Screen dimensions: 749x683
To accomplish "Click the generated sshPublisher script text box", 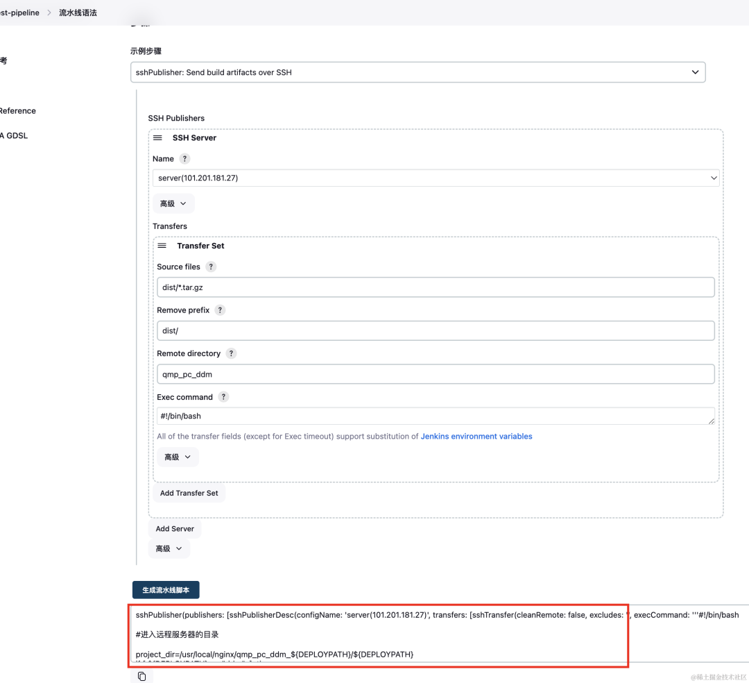I will (438, 634).
